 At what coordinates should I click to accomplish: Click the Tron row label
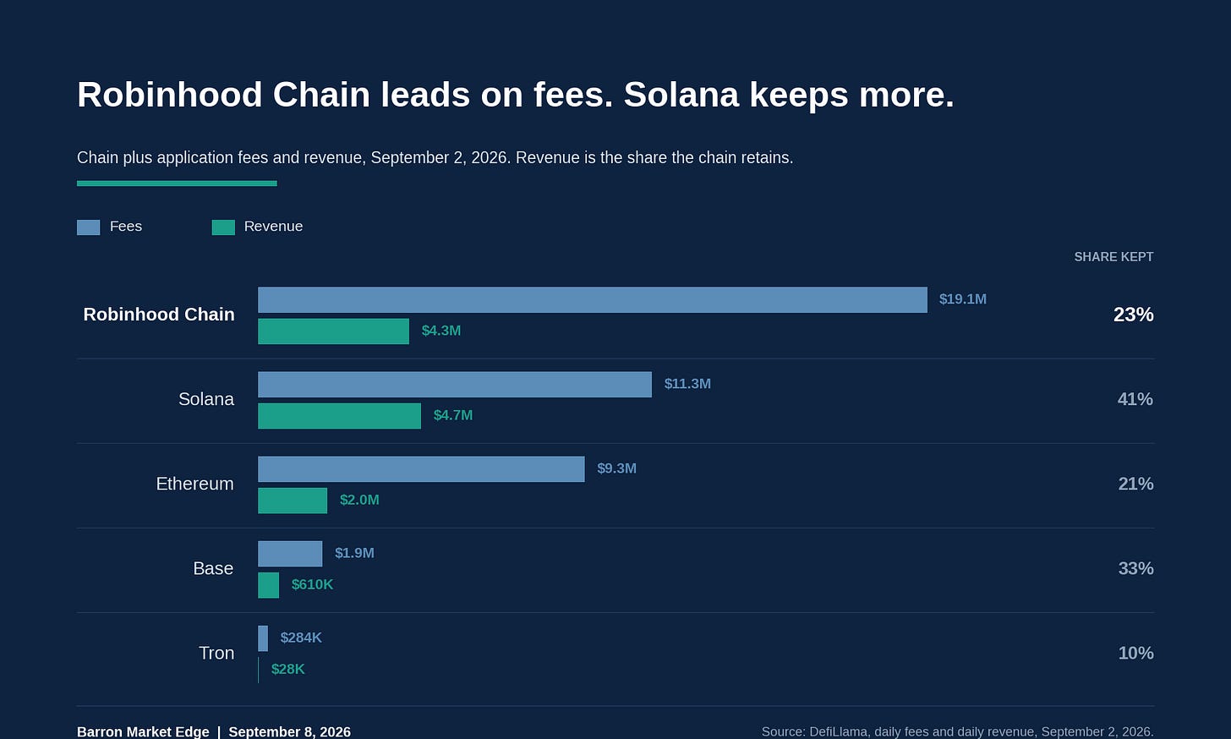tap(216, 653)
